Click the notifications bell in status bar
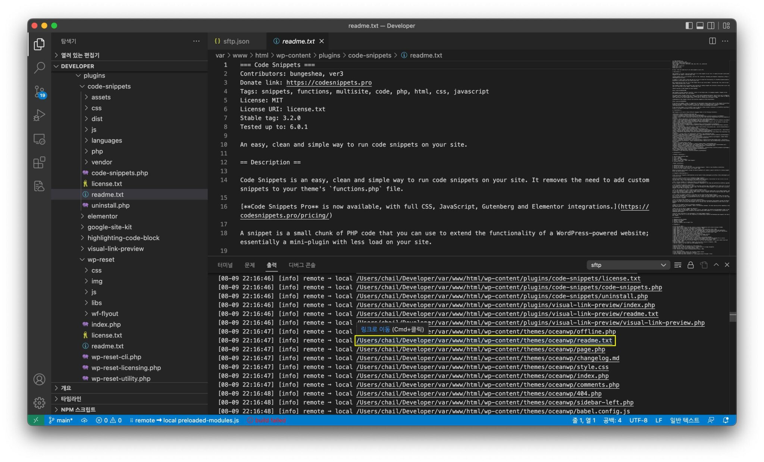Image resolution: width=764 pixels, height=462 pixels. [x=725, y=420]
